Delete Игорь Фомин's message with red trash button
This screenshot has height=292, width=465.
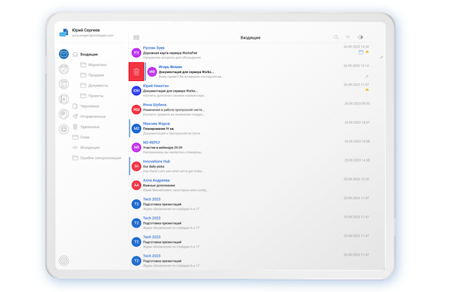click(x=137, y=72)
